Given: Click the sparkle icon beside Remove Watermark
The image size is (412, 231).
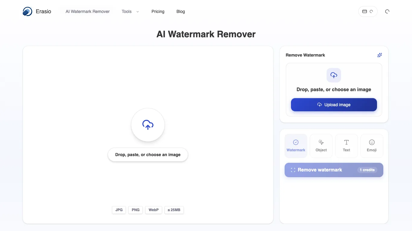Looking at the screenshot, I should point(380,55).
